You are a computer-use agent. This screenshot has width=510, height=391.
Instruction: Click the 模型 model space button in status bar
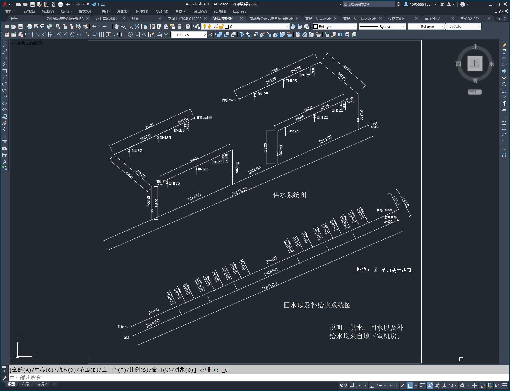[x=343, y=385]
